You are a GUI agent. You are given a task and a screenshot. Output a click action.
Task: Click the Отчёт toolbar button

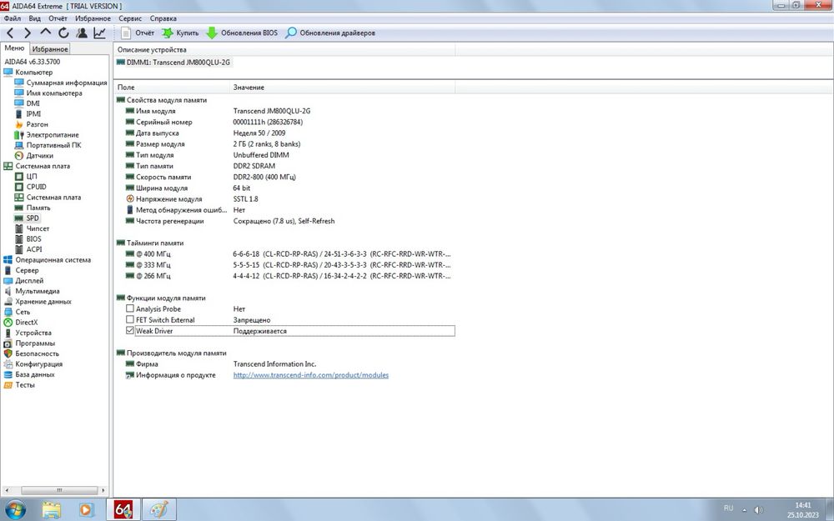point(138,33)
